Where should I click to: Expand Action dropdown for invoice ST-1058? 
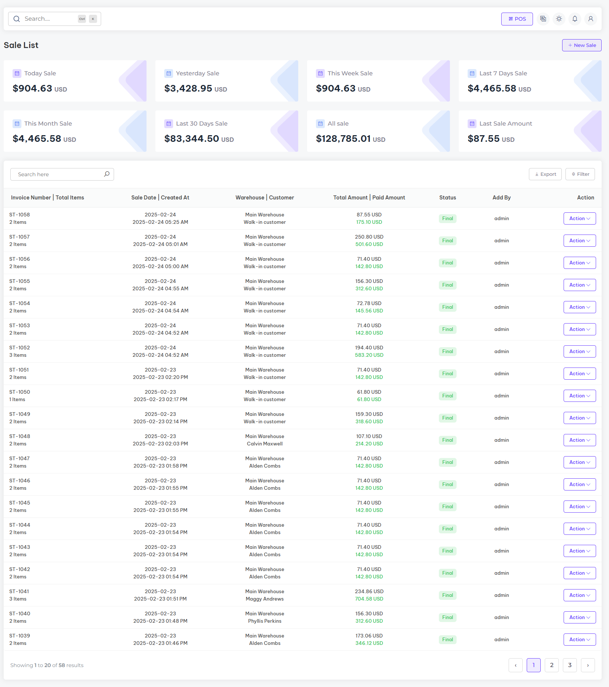point(579,219)
